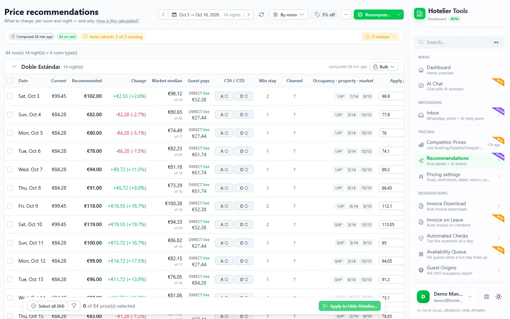This screenshot has height=319, width=510.
Task: Open the Inbox messaging item
Action: 459,115
